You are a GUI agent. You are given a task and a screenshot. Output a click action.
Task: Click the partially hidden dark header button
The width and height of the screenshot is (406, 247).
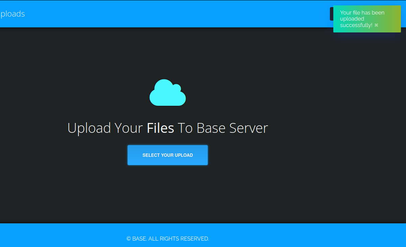pos(331,14)
